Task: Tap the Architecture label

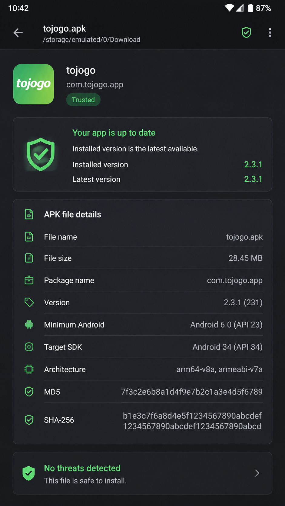Action: pyautogui.click(x=65, y=370)
